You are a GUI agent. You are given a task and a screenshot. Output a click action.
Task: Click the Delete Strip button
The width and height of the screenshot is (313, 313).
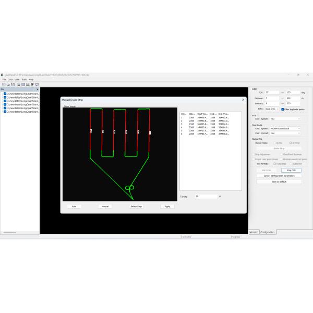click(x=136, y=207)
